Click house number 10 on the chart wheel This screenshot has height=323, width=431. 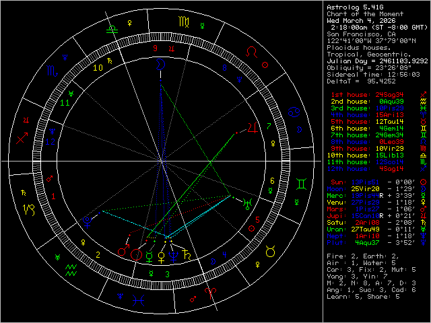(x=98, y=68)
